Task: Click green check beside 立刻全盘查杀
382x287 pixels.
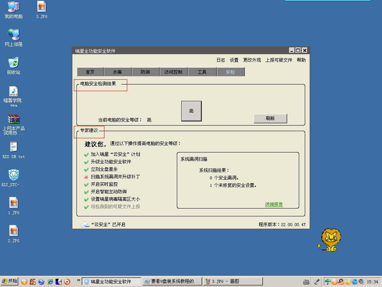Action: coord(86,169)
